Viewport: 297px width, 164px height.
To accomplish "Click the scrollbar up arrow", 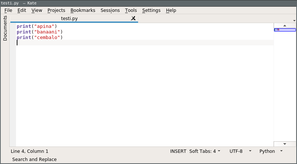I will click(x=285, y=26).
